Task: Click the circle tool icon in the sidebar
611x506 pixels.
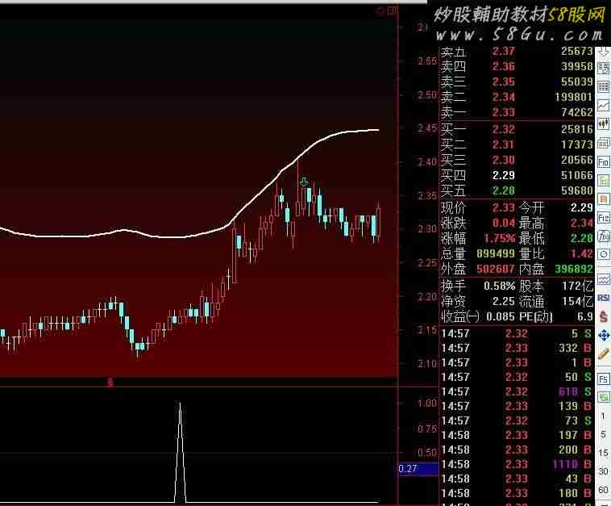Action: pos(604,254)
